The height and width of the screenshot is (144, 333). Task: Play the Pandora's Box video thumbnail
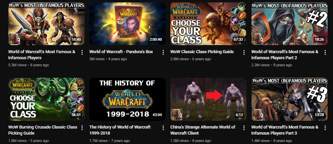pyautogui.click(x=127, y=24)
